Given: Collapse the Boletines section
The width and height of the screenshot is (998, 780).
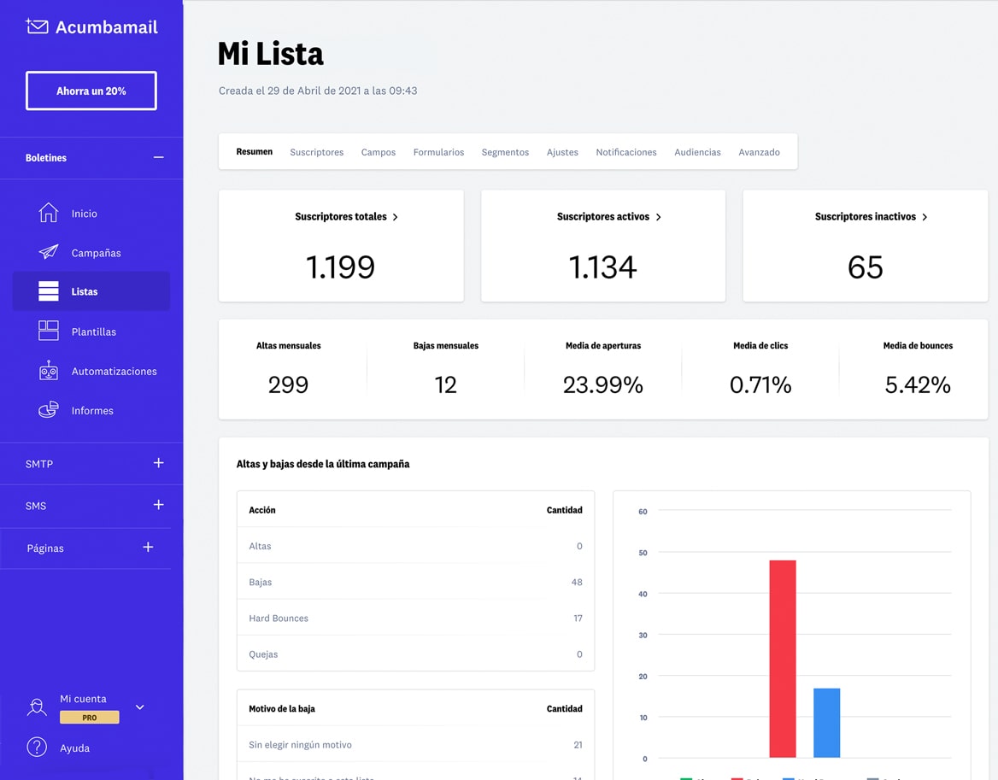Looking at the screenshot, I should coord(158,157).
